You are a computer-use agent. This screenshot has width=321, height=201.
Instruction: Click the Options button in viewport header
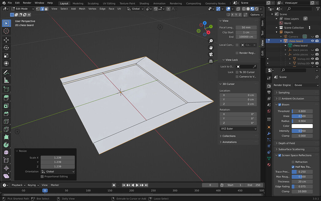[256, 14]
